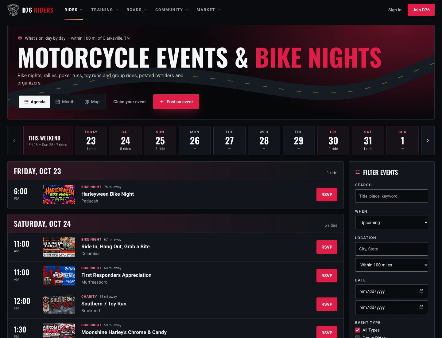RSVP to Ride In, Hang Out, Grab a Bite
The image size is (442, 338).
pyautogui.click(x=327, y=247)
